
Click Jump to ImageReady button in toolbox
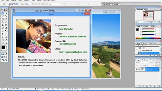(x=4, y=60)
